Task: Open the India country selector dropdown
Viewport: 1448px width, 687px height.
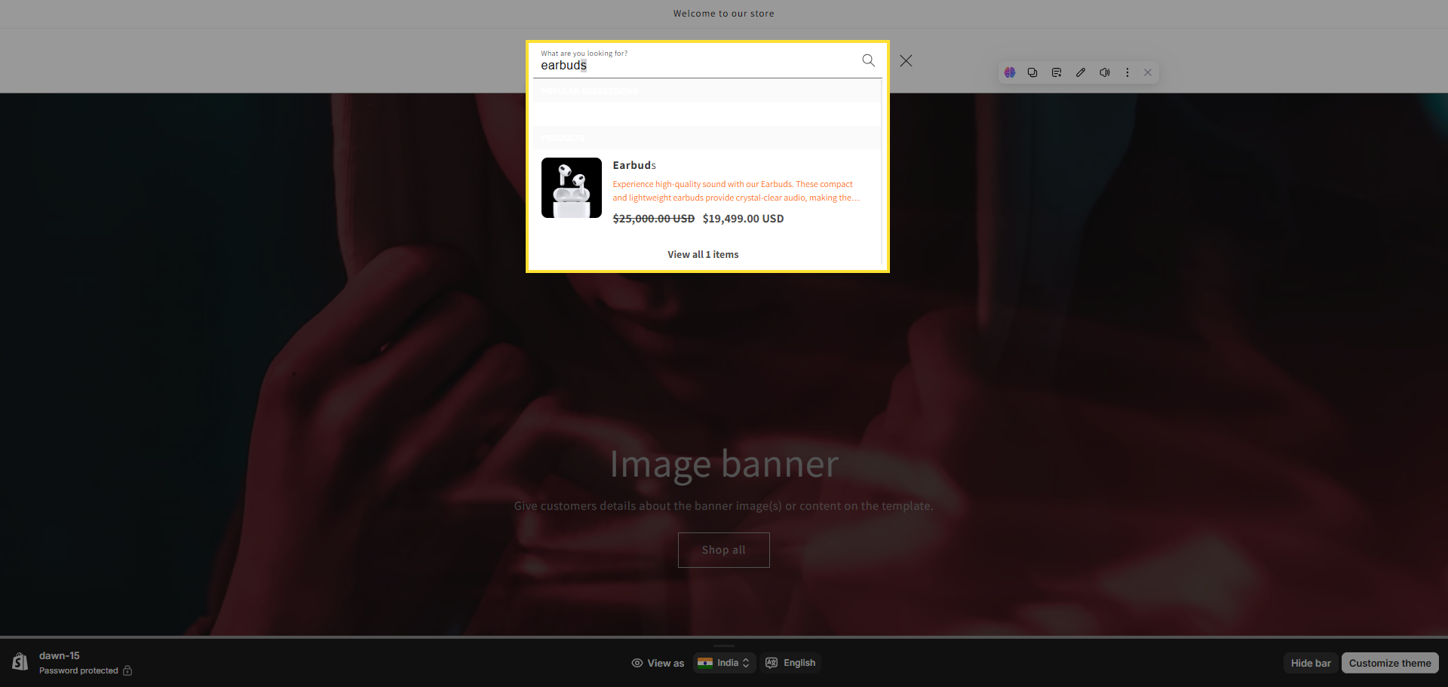Action: [724, 663]
